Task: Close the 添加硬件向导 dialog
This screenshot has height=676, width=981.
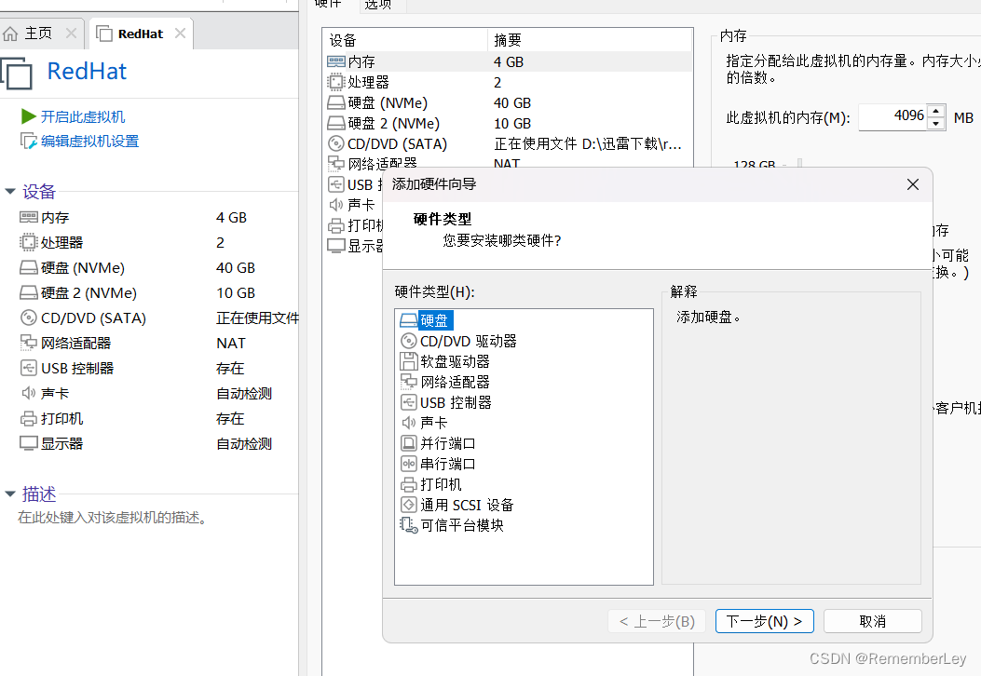Action: coord(913,184)
